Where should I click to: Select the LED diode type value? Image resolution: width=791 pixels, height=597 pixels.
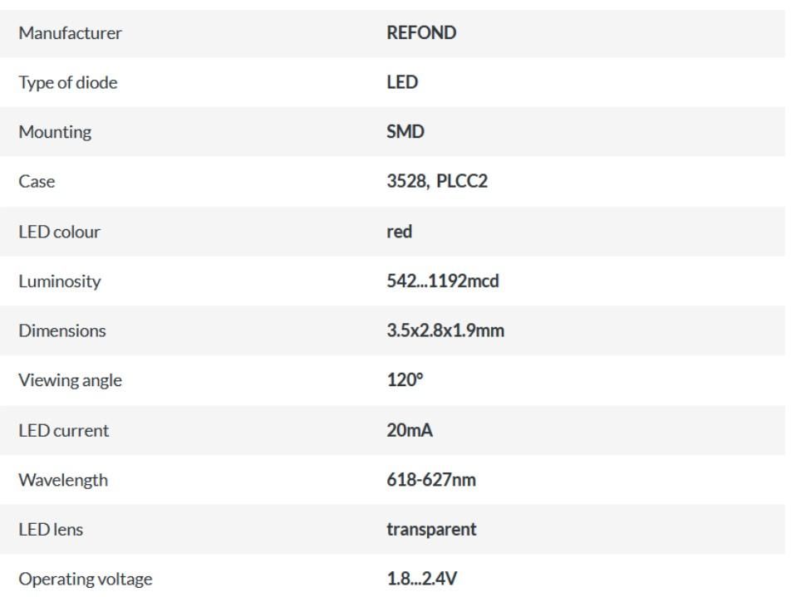coord(402,83)
